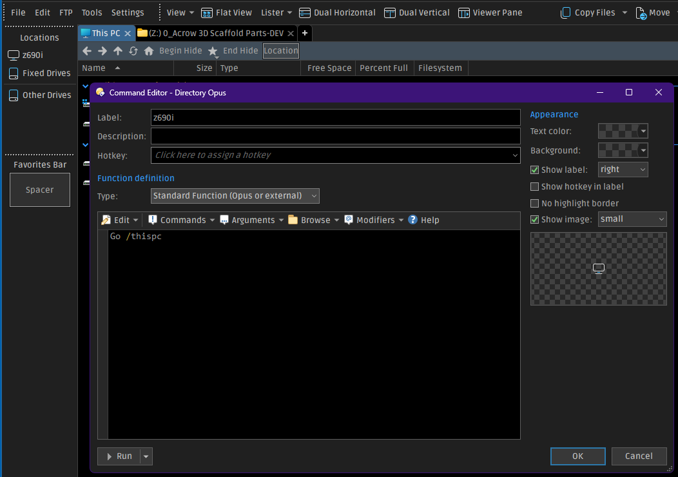The width and height of the screenshot is (678, 477).
Task: Run the command
Action: 119,456
